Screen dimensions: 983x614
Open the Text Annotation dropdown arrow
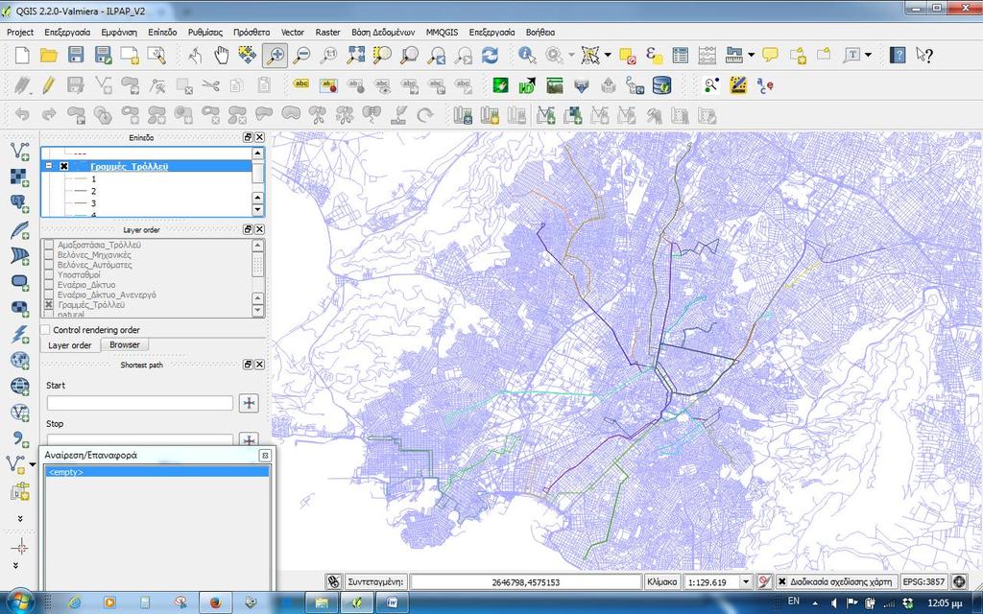(x=868, y=55)
